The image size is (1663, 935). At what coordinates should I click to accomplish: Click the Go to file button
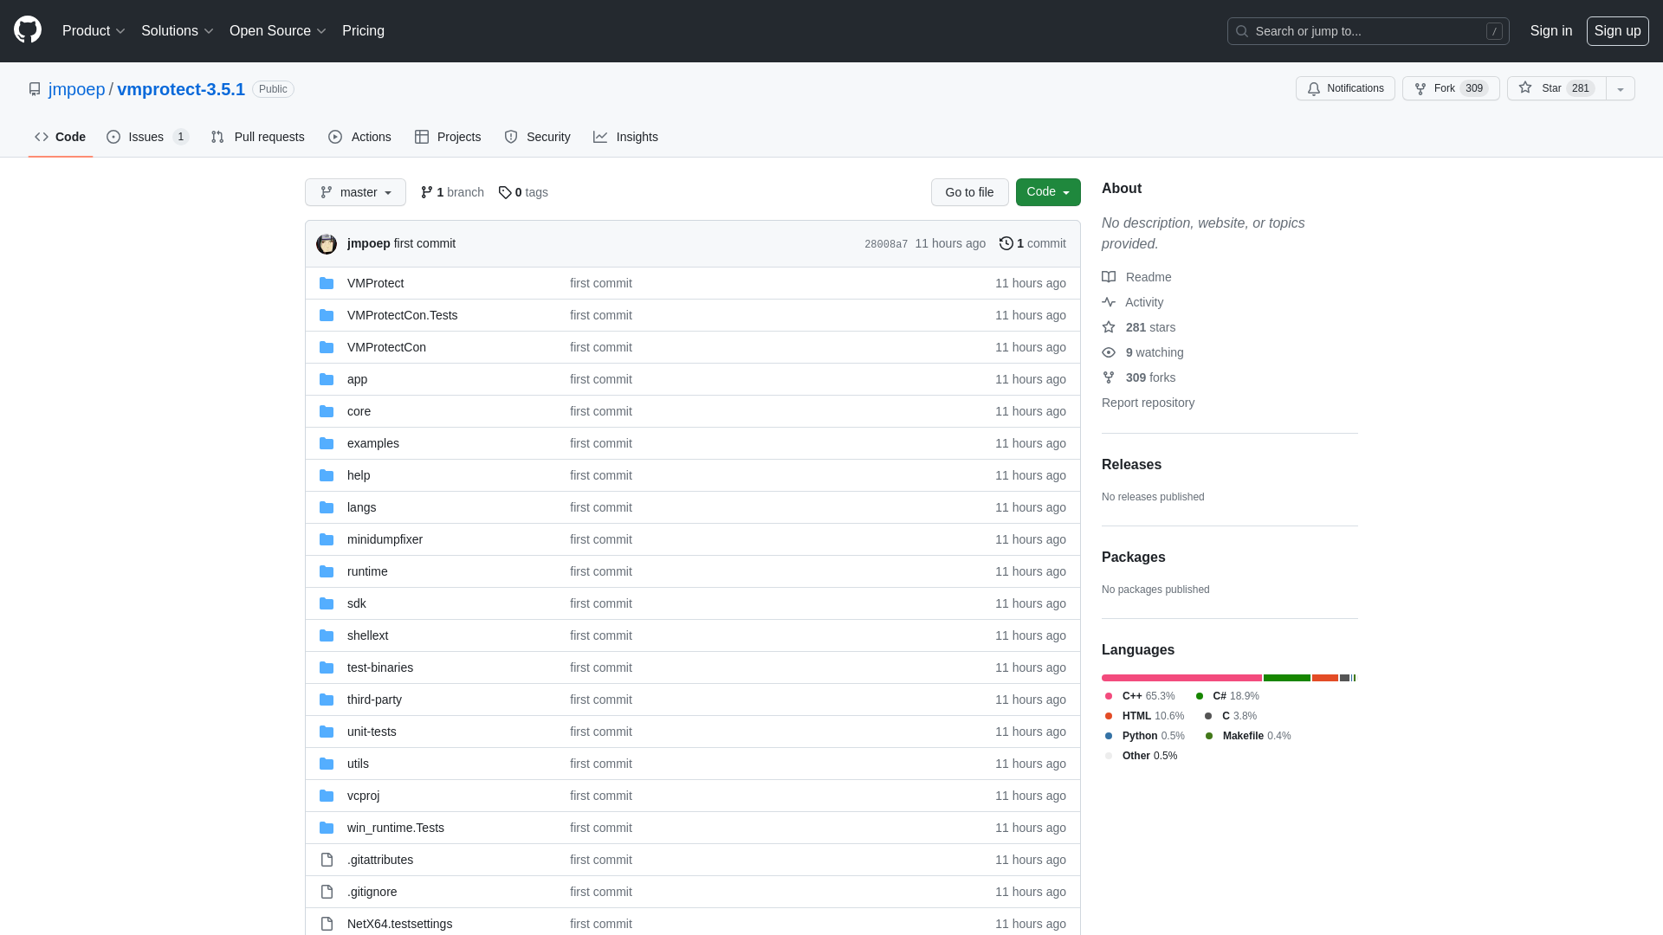pos(969,192)
